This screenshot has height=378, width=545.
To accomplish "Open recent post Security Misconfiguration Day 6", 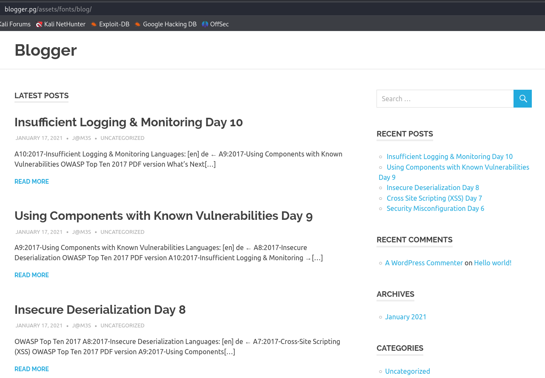I will coord(435,208).
